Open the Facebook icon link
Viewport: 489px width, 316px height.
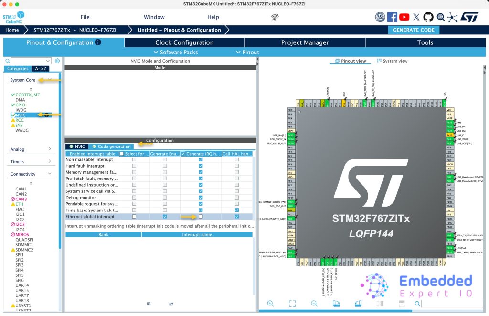pyautogui.click(x=392, y=17)
